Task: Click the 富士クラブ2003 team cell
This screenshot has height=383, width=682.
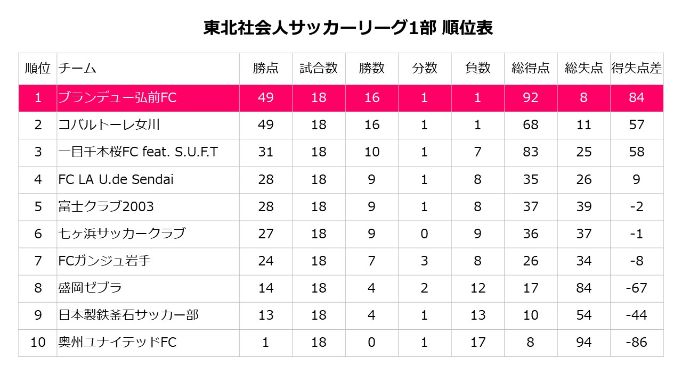Action: tap(106, 206)
